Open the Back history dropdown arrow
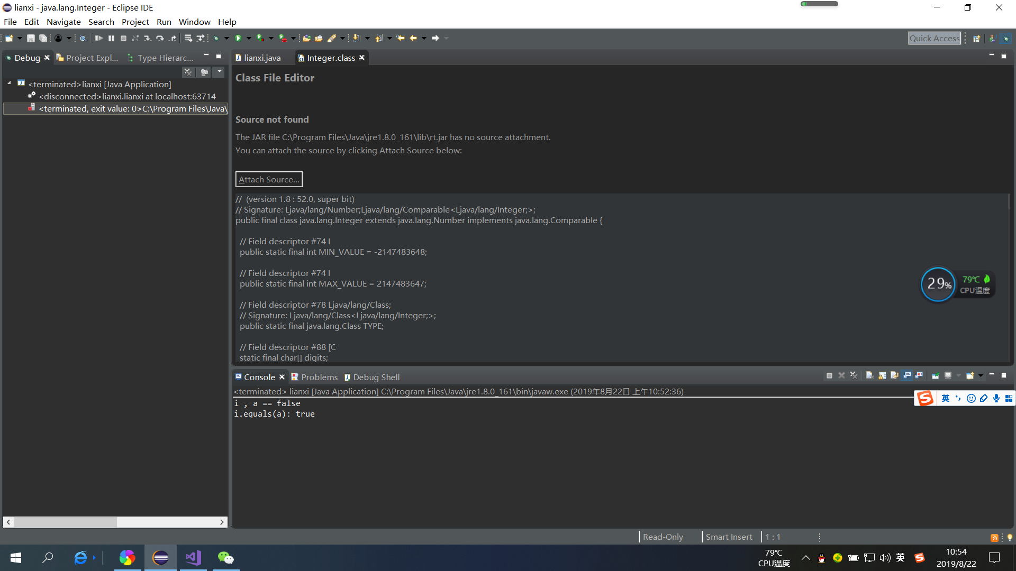 tap(424, 38)
